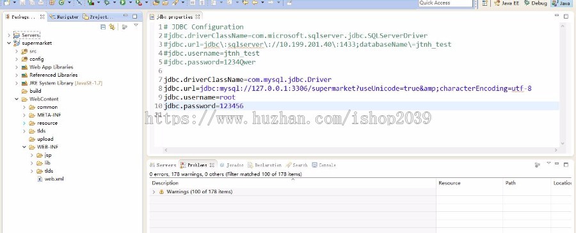Click the jdbc.username=root line
The image size is (576, 233).
click(x=200, y=97)
